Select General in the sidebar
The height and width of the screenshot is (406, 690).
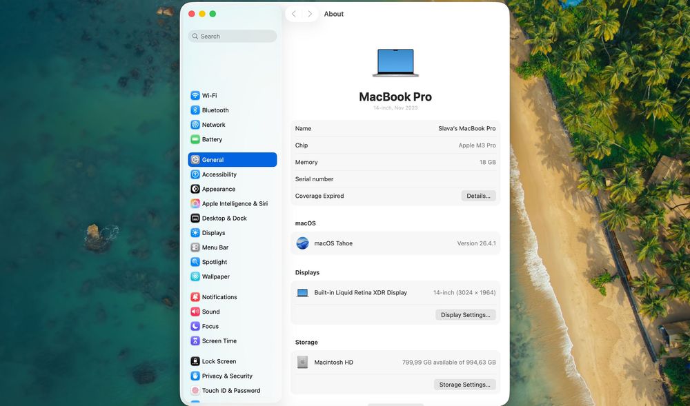click(233, 160)
